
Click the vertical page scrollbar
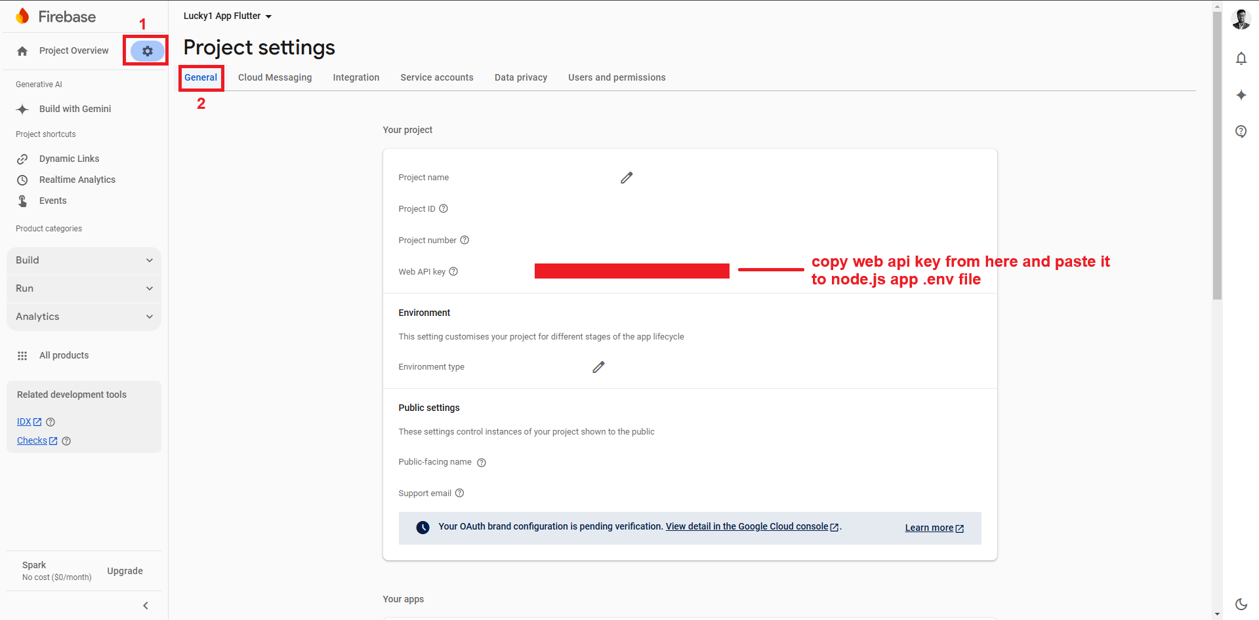pyautogui.click(x=1217, y=157)
